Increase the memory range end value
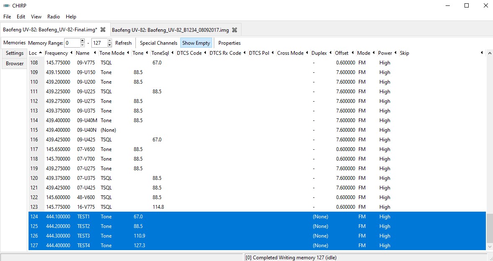Viewport: 493px width, 261px height. coord(110,41)
